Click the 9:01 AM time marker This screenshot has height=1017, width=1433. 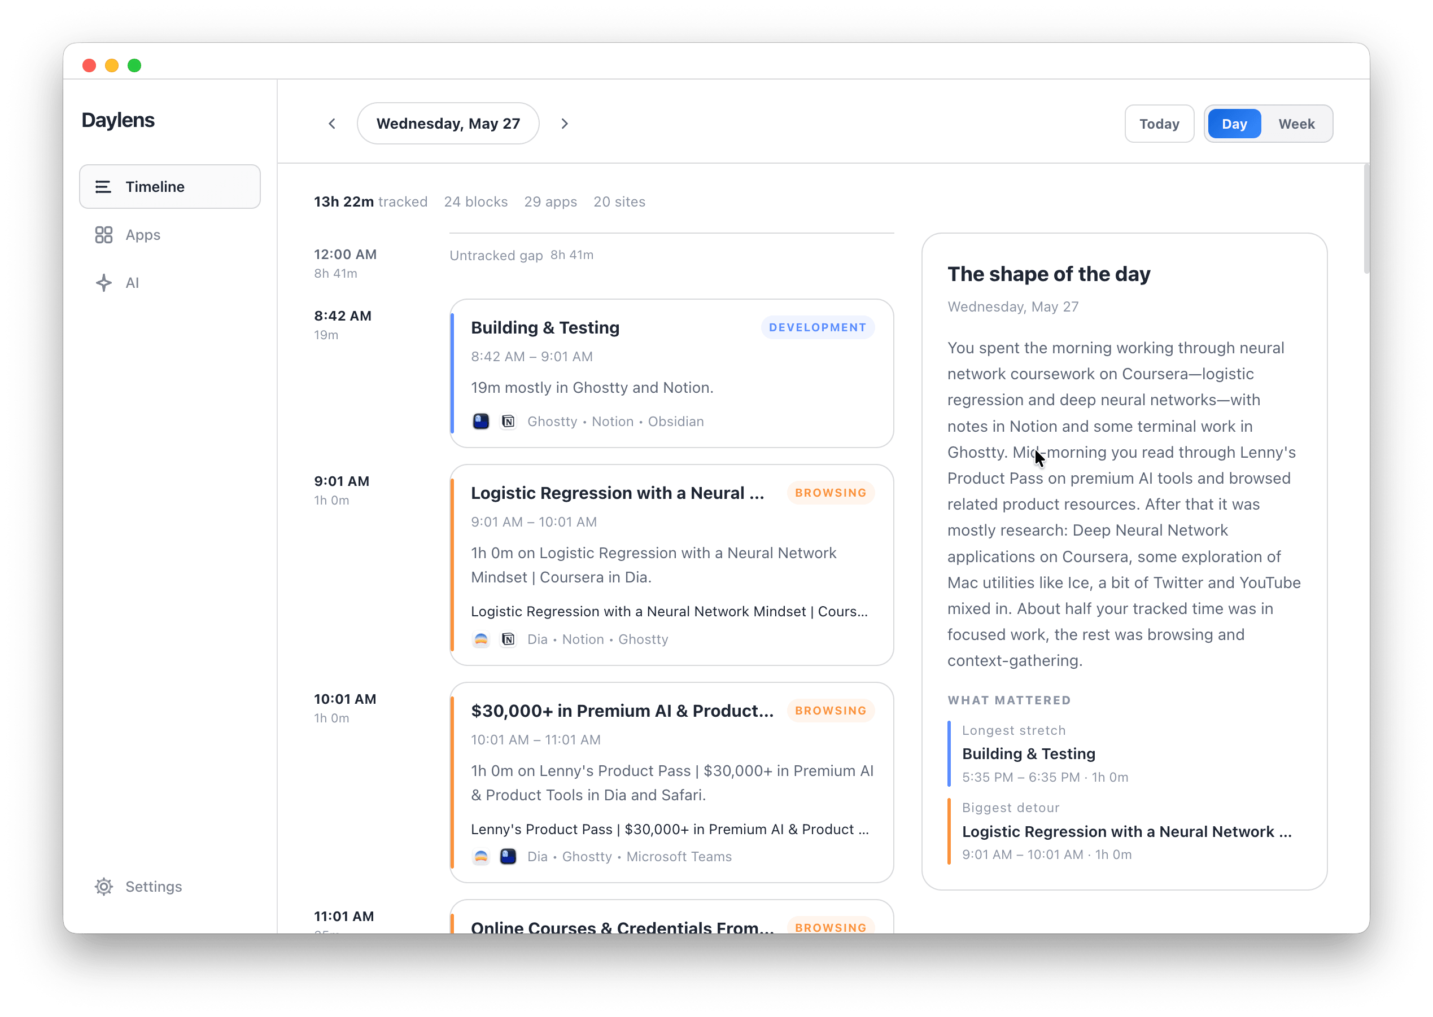click(342, 481)
